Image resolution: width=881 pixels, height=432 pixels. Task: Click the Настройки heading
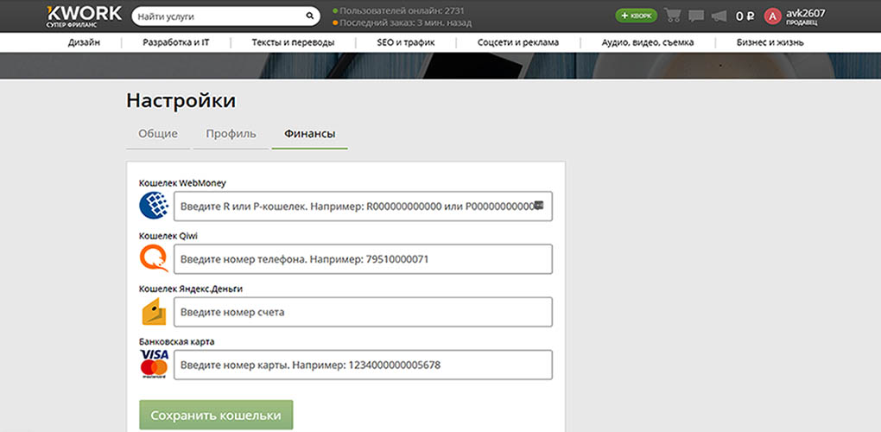(181, 101)
